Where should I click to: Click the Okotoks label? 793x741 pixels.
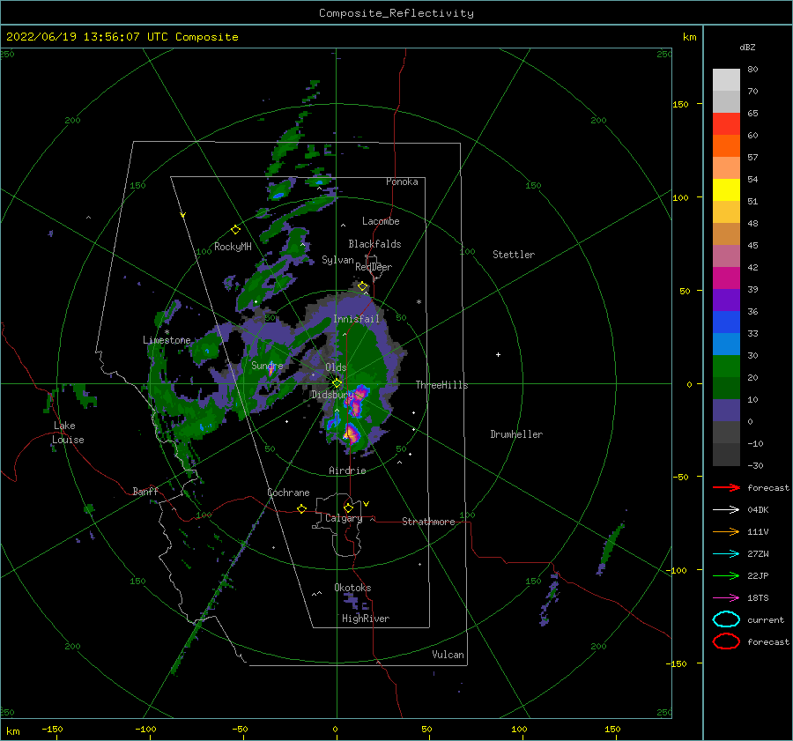click(352, 588)
